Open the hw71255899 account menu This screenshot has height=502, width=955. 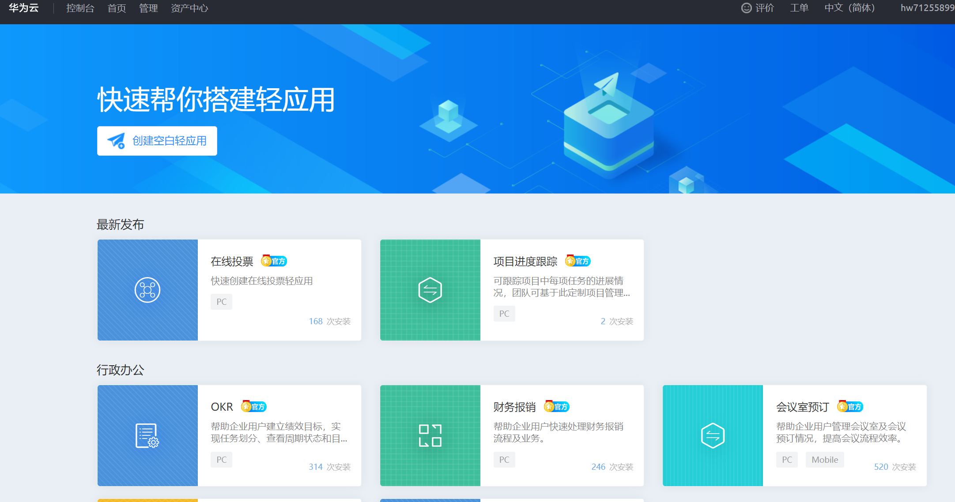(927, 8)
